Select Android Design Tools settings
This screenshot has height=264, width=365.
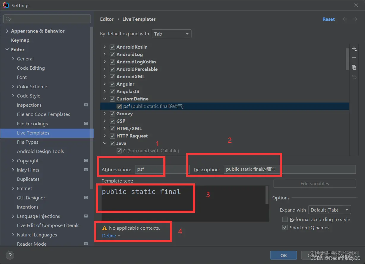click(x=40, y=151)
